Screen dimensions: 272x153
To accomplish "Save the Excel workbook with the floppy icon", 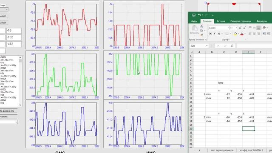I will 194,15.
